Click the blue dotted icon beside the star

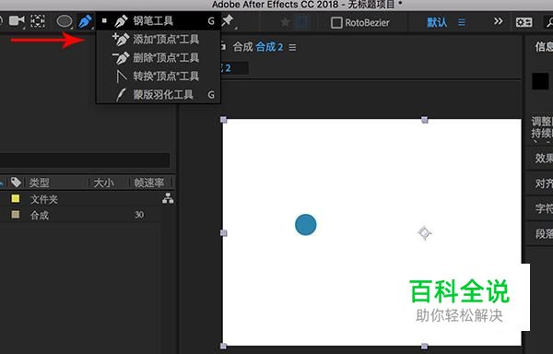pos(301,22)
